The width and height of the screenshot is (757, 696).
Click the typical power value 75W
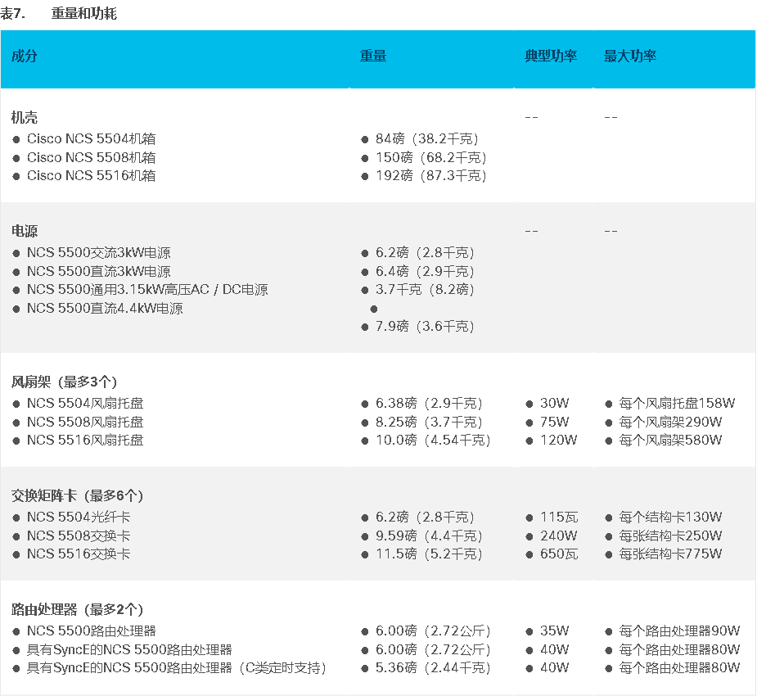554,423
